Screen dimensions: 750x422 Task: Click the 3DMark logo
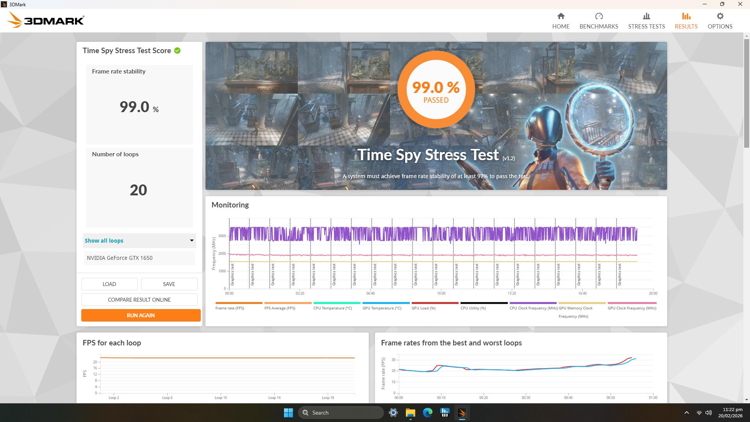(46, 20)
